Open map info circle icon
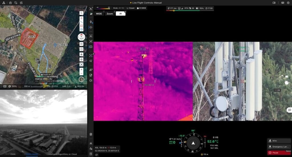This screenshot has height=157, width=292. [x=81, y=49]
